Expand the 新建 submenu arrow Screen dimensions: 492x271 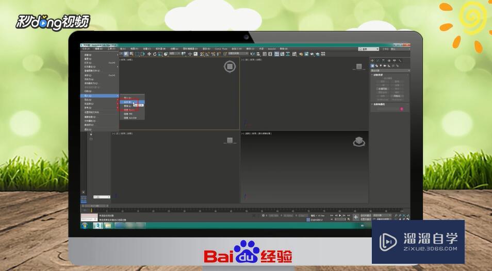(118, 55)
